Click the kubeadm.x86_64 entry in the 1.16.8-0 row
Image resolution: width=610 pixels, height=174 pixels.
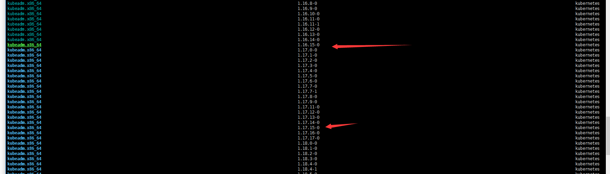click(25, 3)
